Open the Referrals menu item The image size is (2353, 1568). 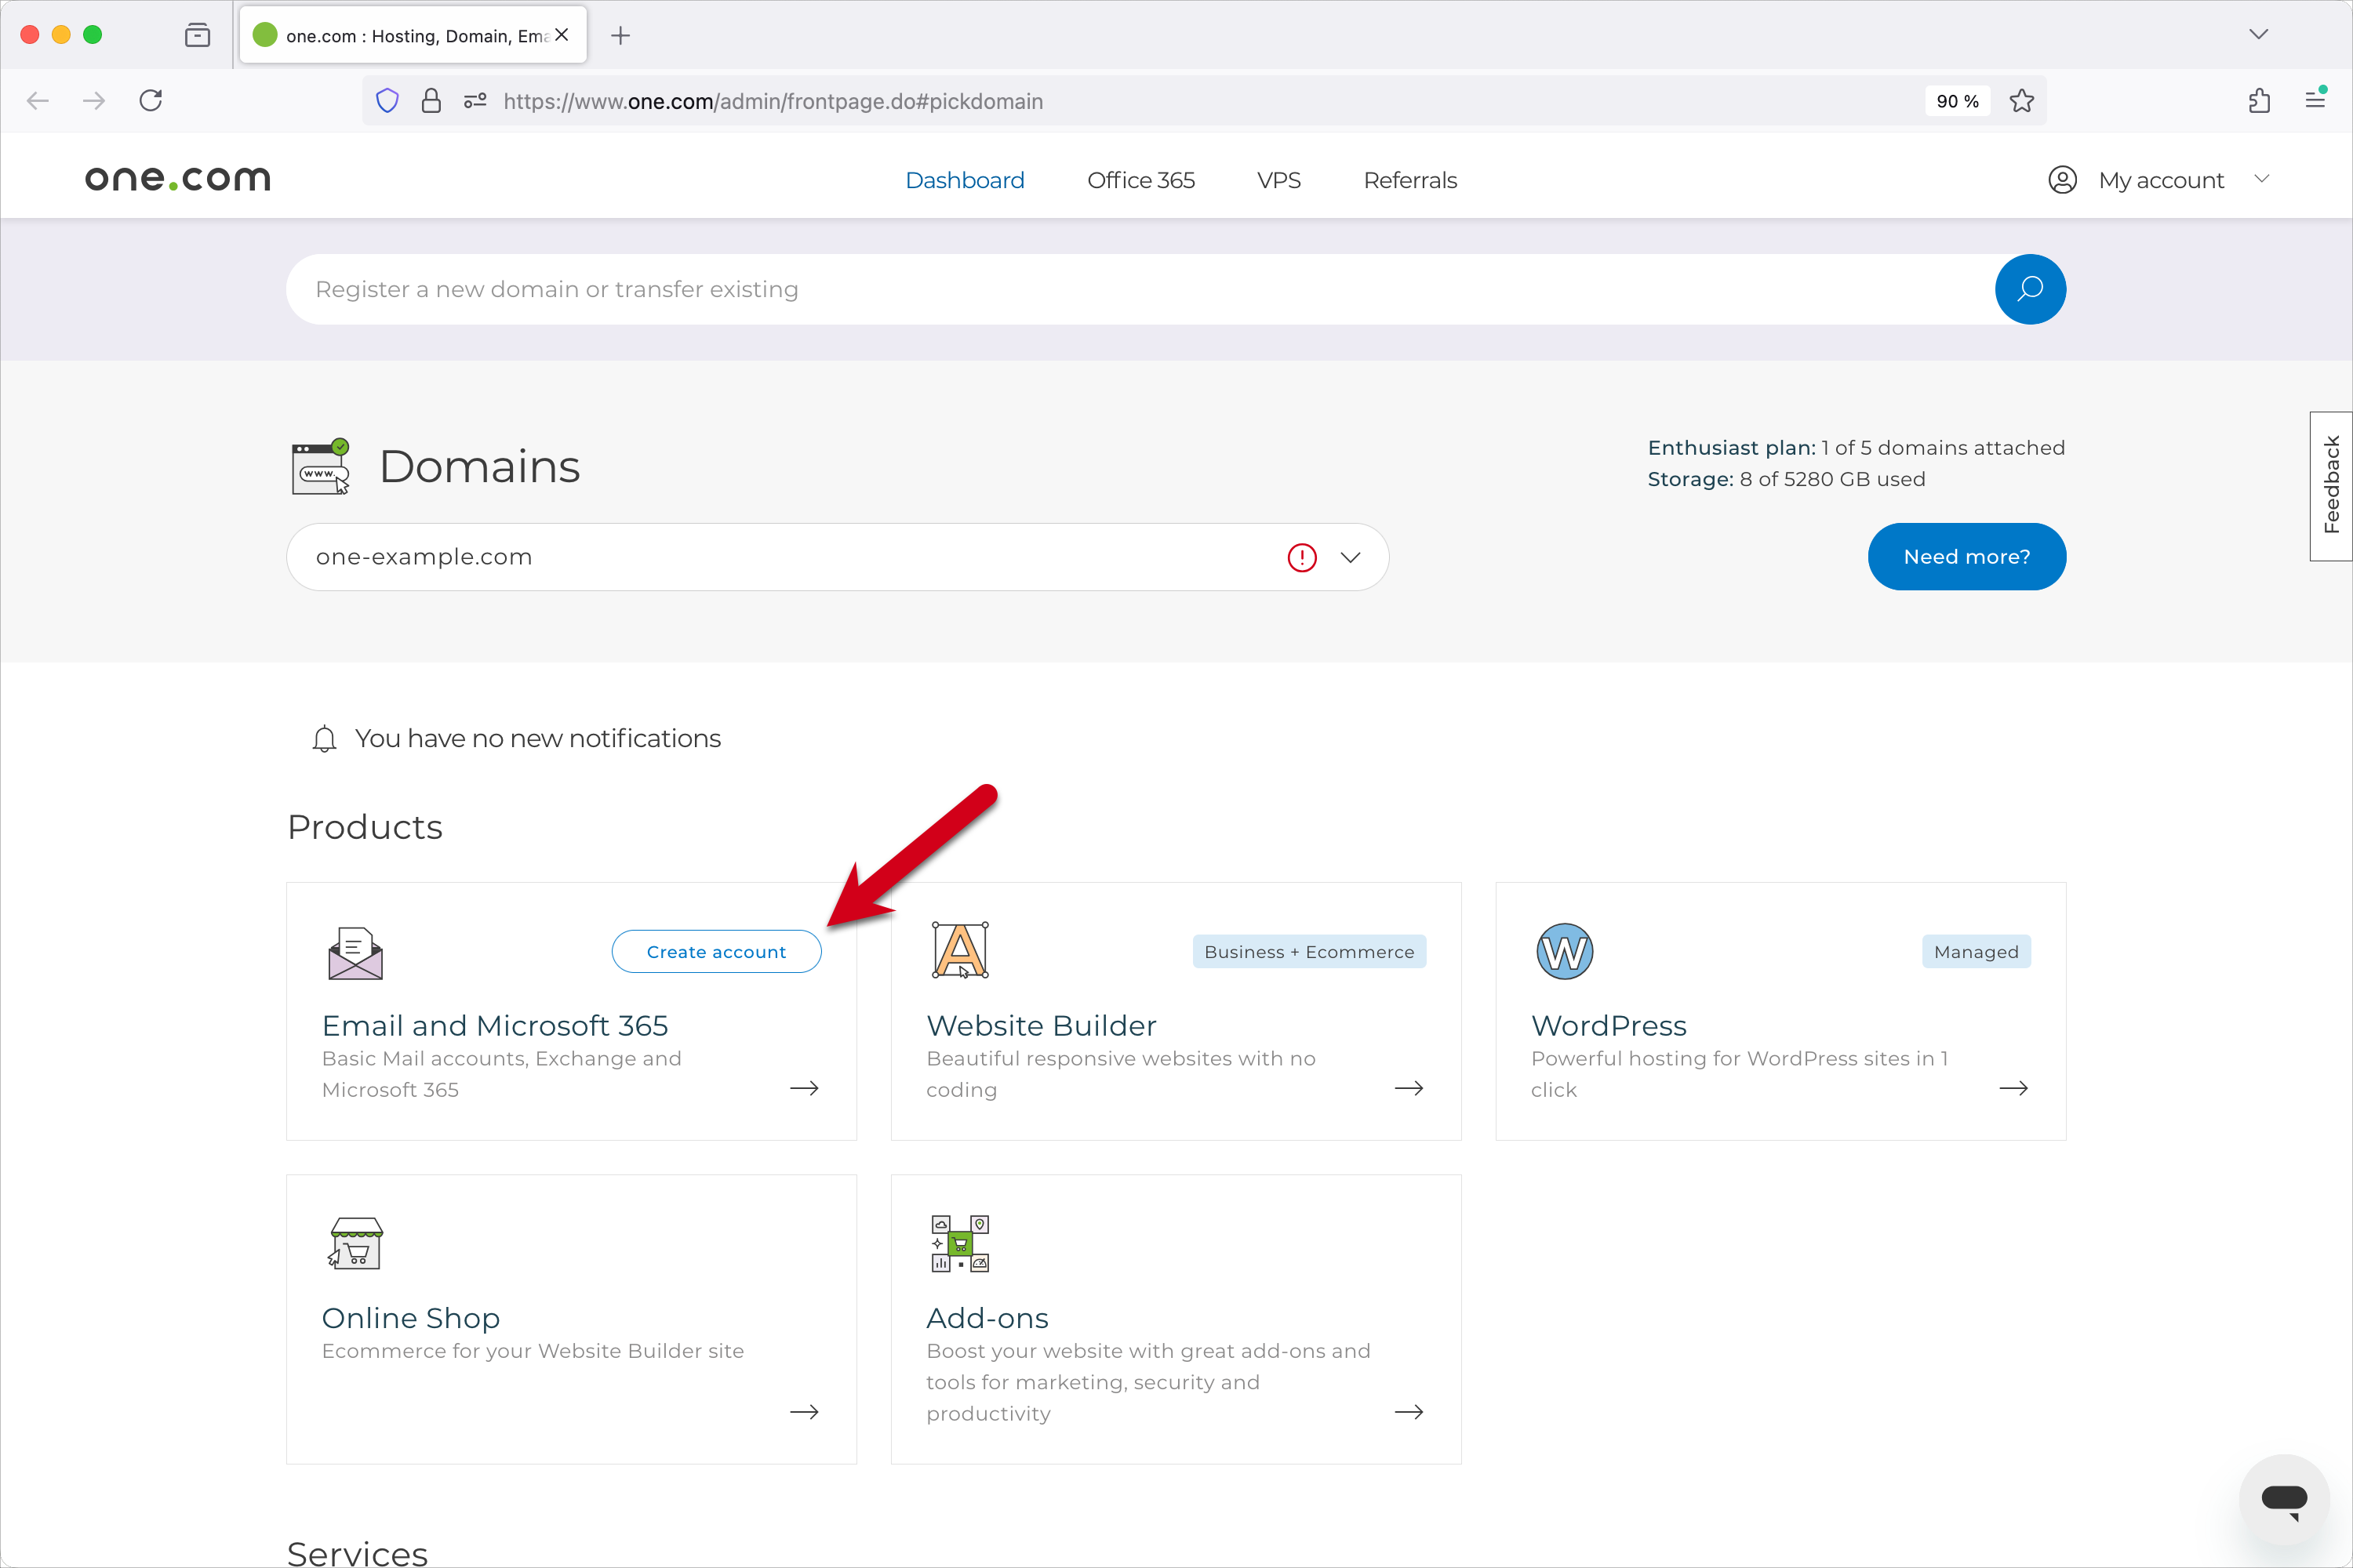tap(1409, 180)
